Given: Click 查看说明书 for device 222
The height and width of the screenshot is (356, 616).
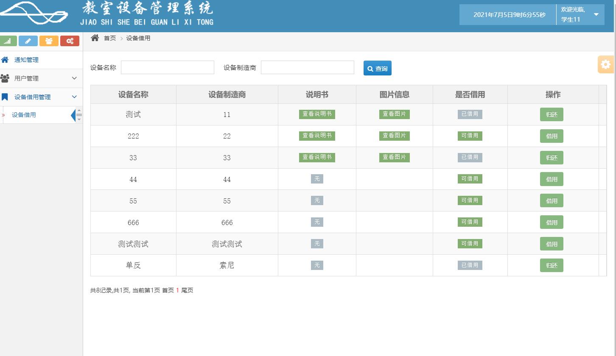Looking at the screenshot, I should 317,136.
